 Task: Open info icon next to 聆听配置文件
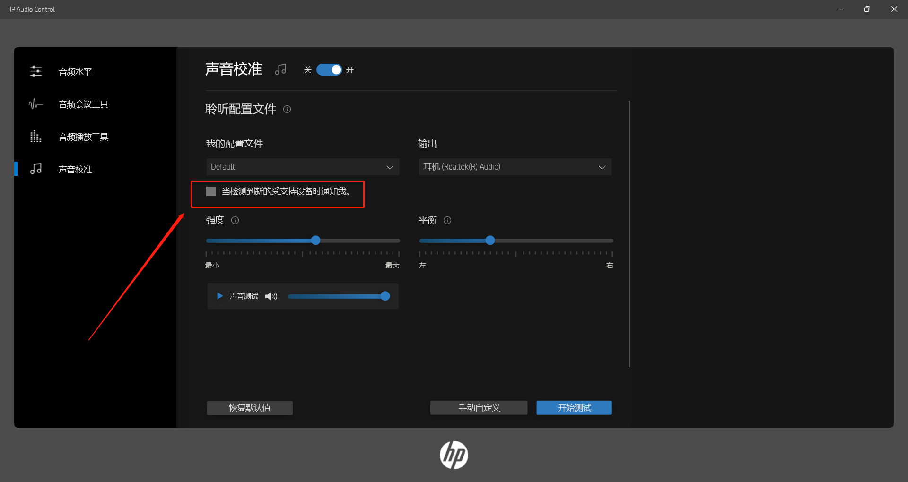(287, 109)
